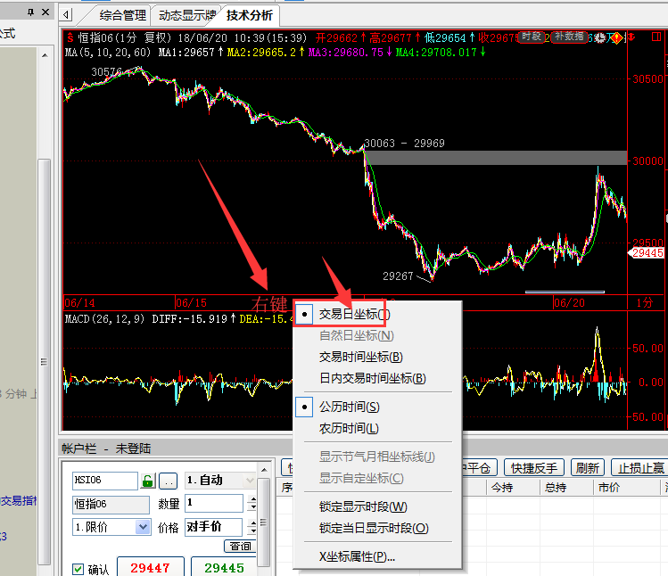The height and width of the screenshot is (576, 668).
Task: Click the red diamond alert icon
Action: tap(616, 38)
